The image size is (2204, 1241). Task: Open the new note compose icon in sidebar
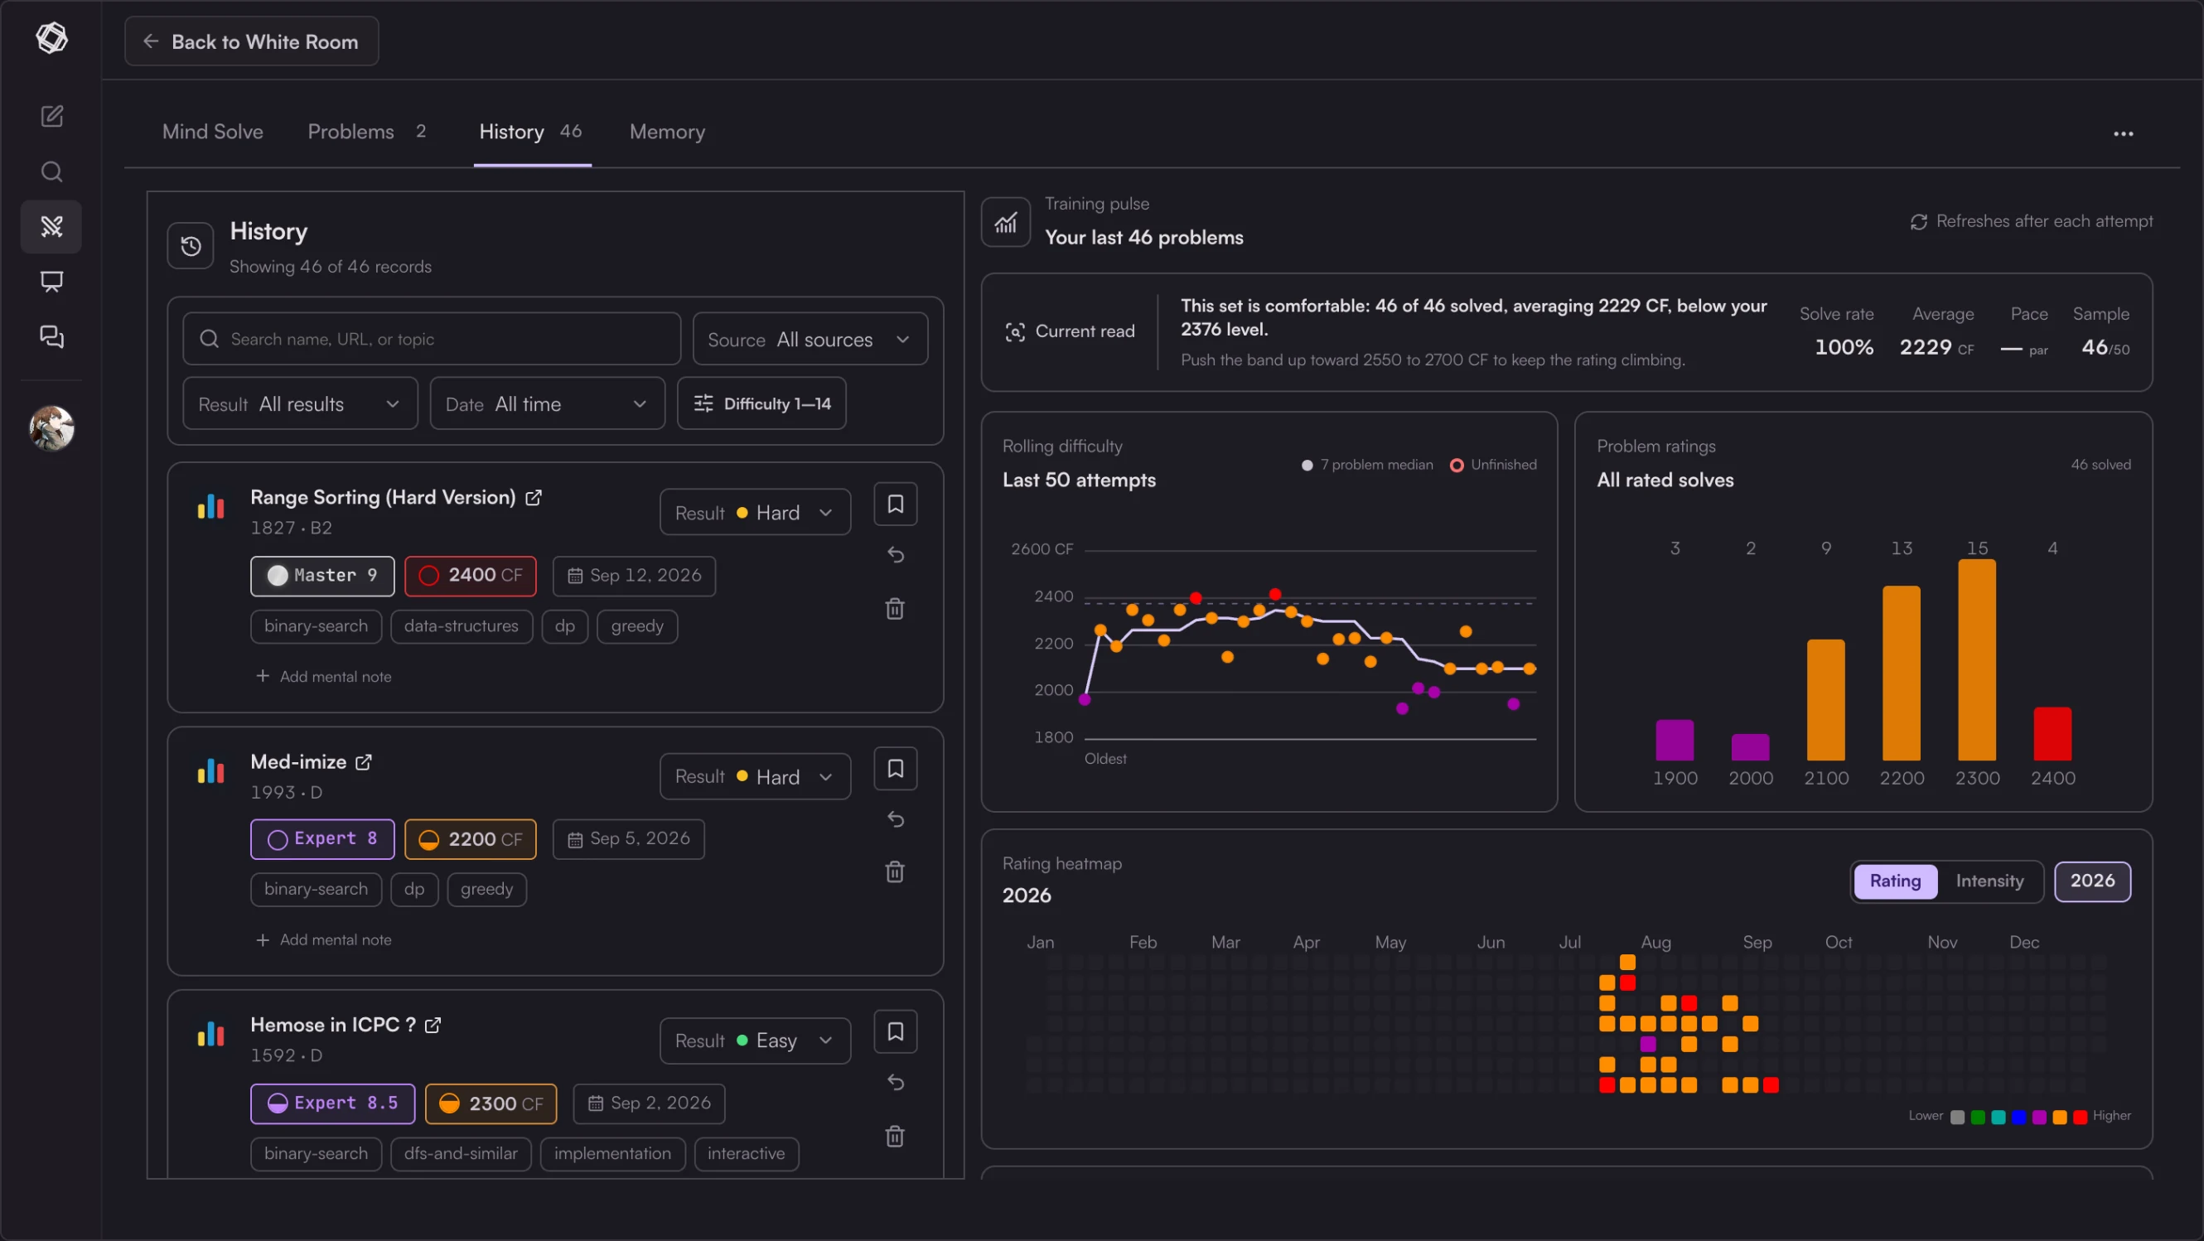[x=51, y=115]
